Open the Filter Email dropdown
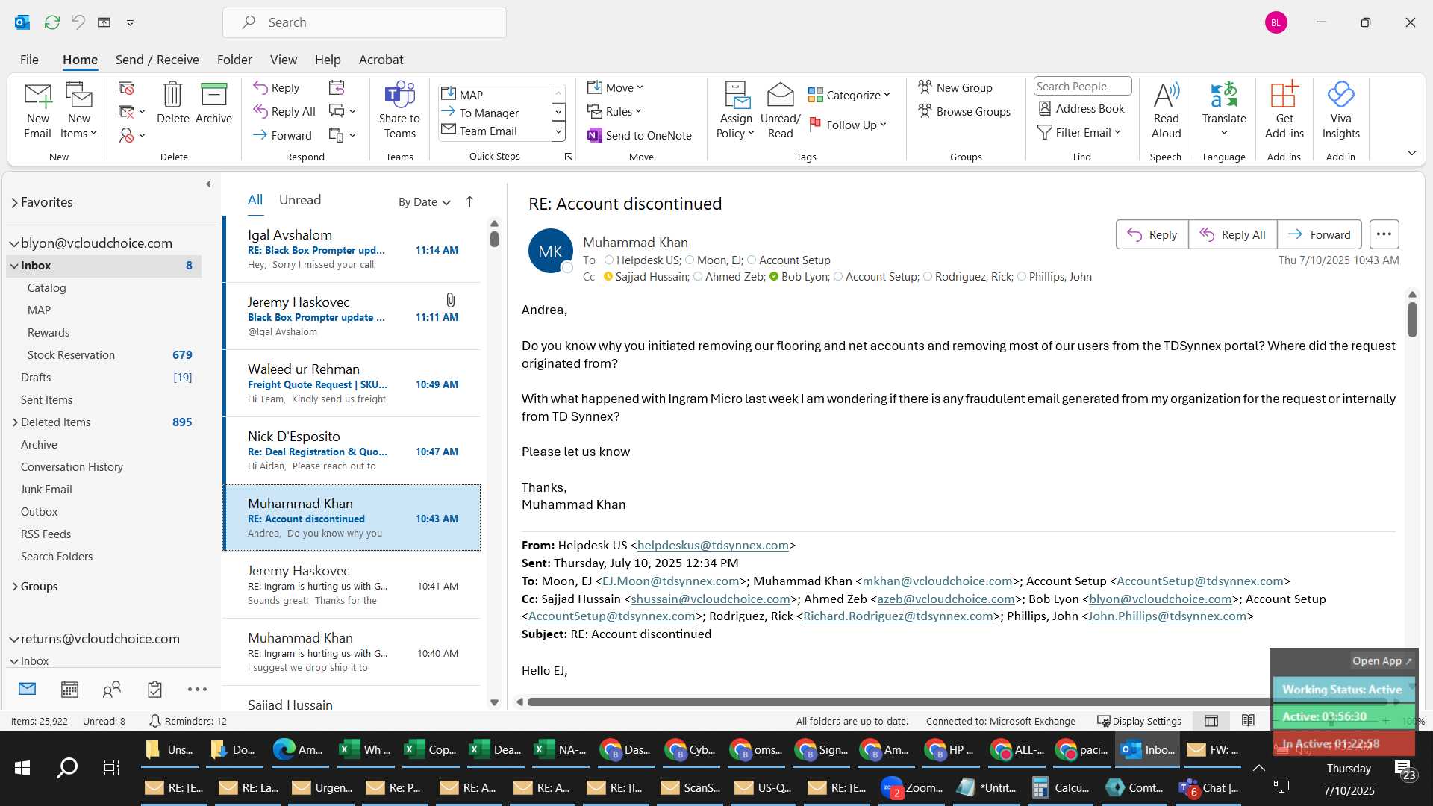 coord(1079,132)
